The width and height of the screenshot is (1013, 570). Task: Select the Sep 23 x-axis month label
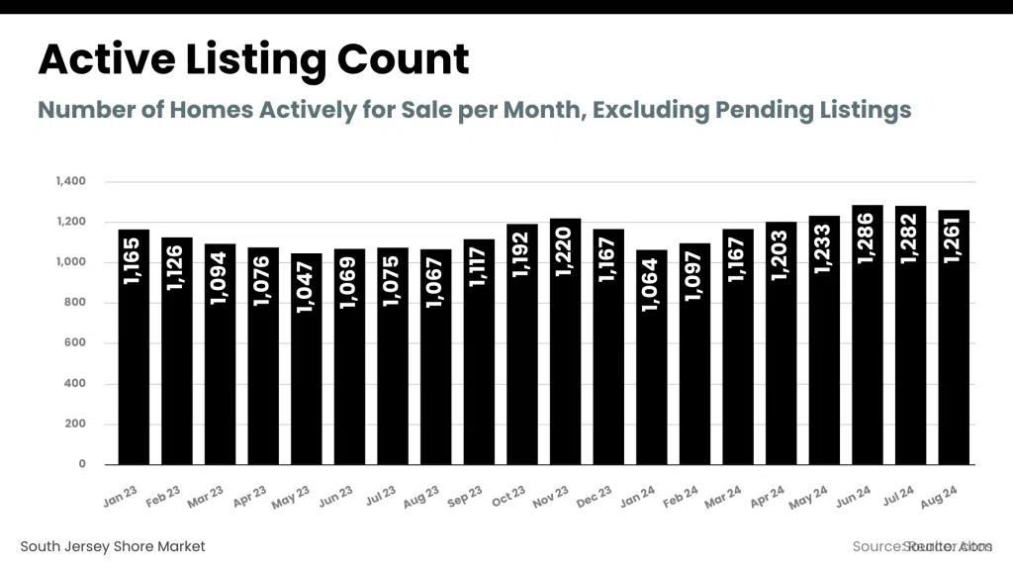465,494
